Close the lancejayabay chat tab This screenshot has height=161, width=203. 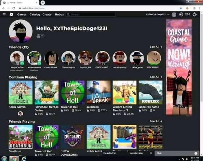pos(151,153)
